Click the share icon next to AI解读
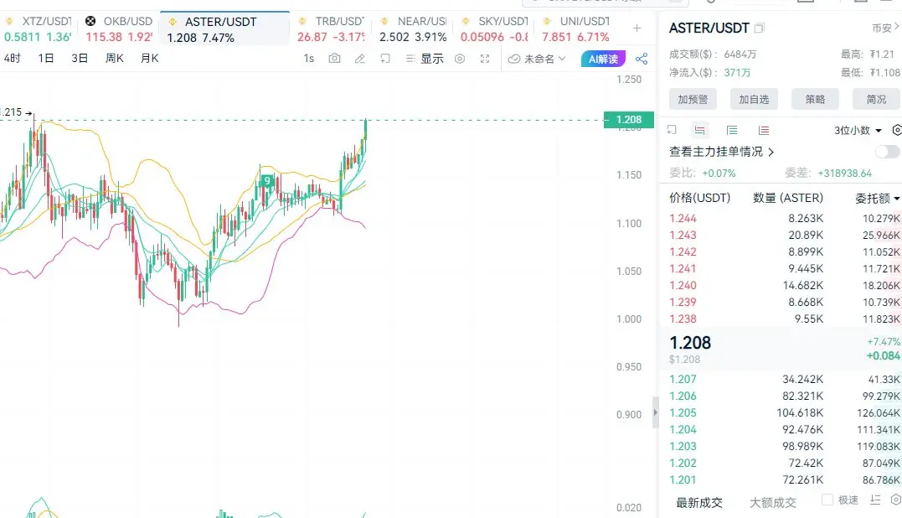The image size is (902, 518). 642,59
